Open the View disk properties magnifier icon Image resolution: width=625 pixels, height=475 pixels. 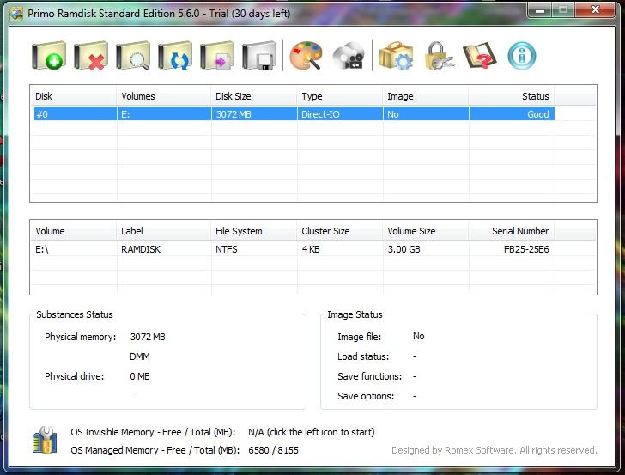(133, 56)
